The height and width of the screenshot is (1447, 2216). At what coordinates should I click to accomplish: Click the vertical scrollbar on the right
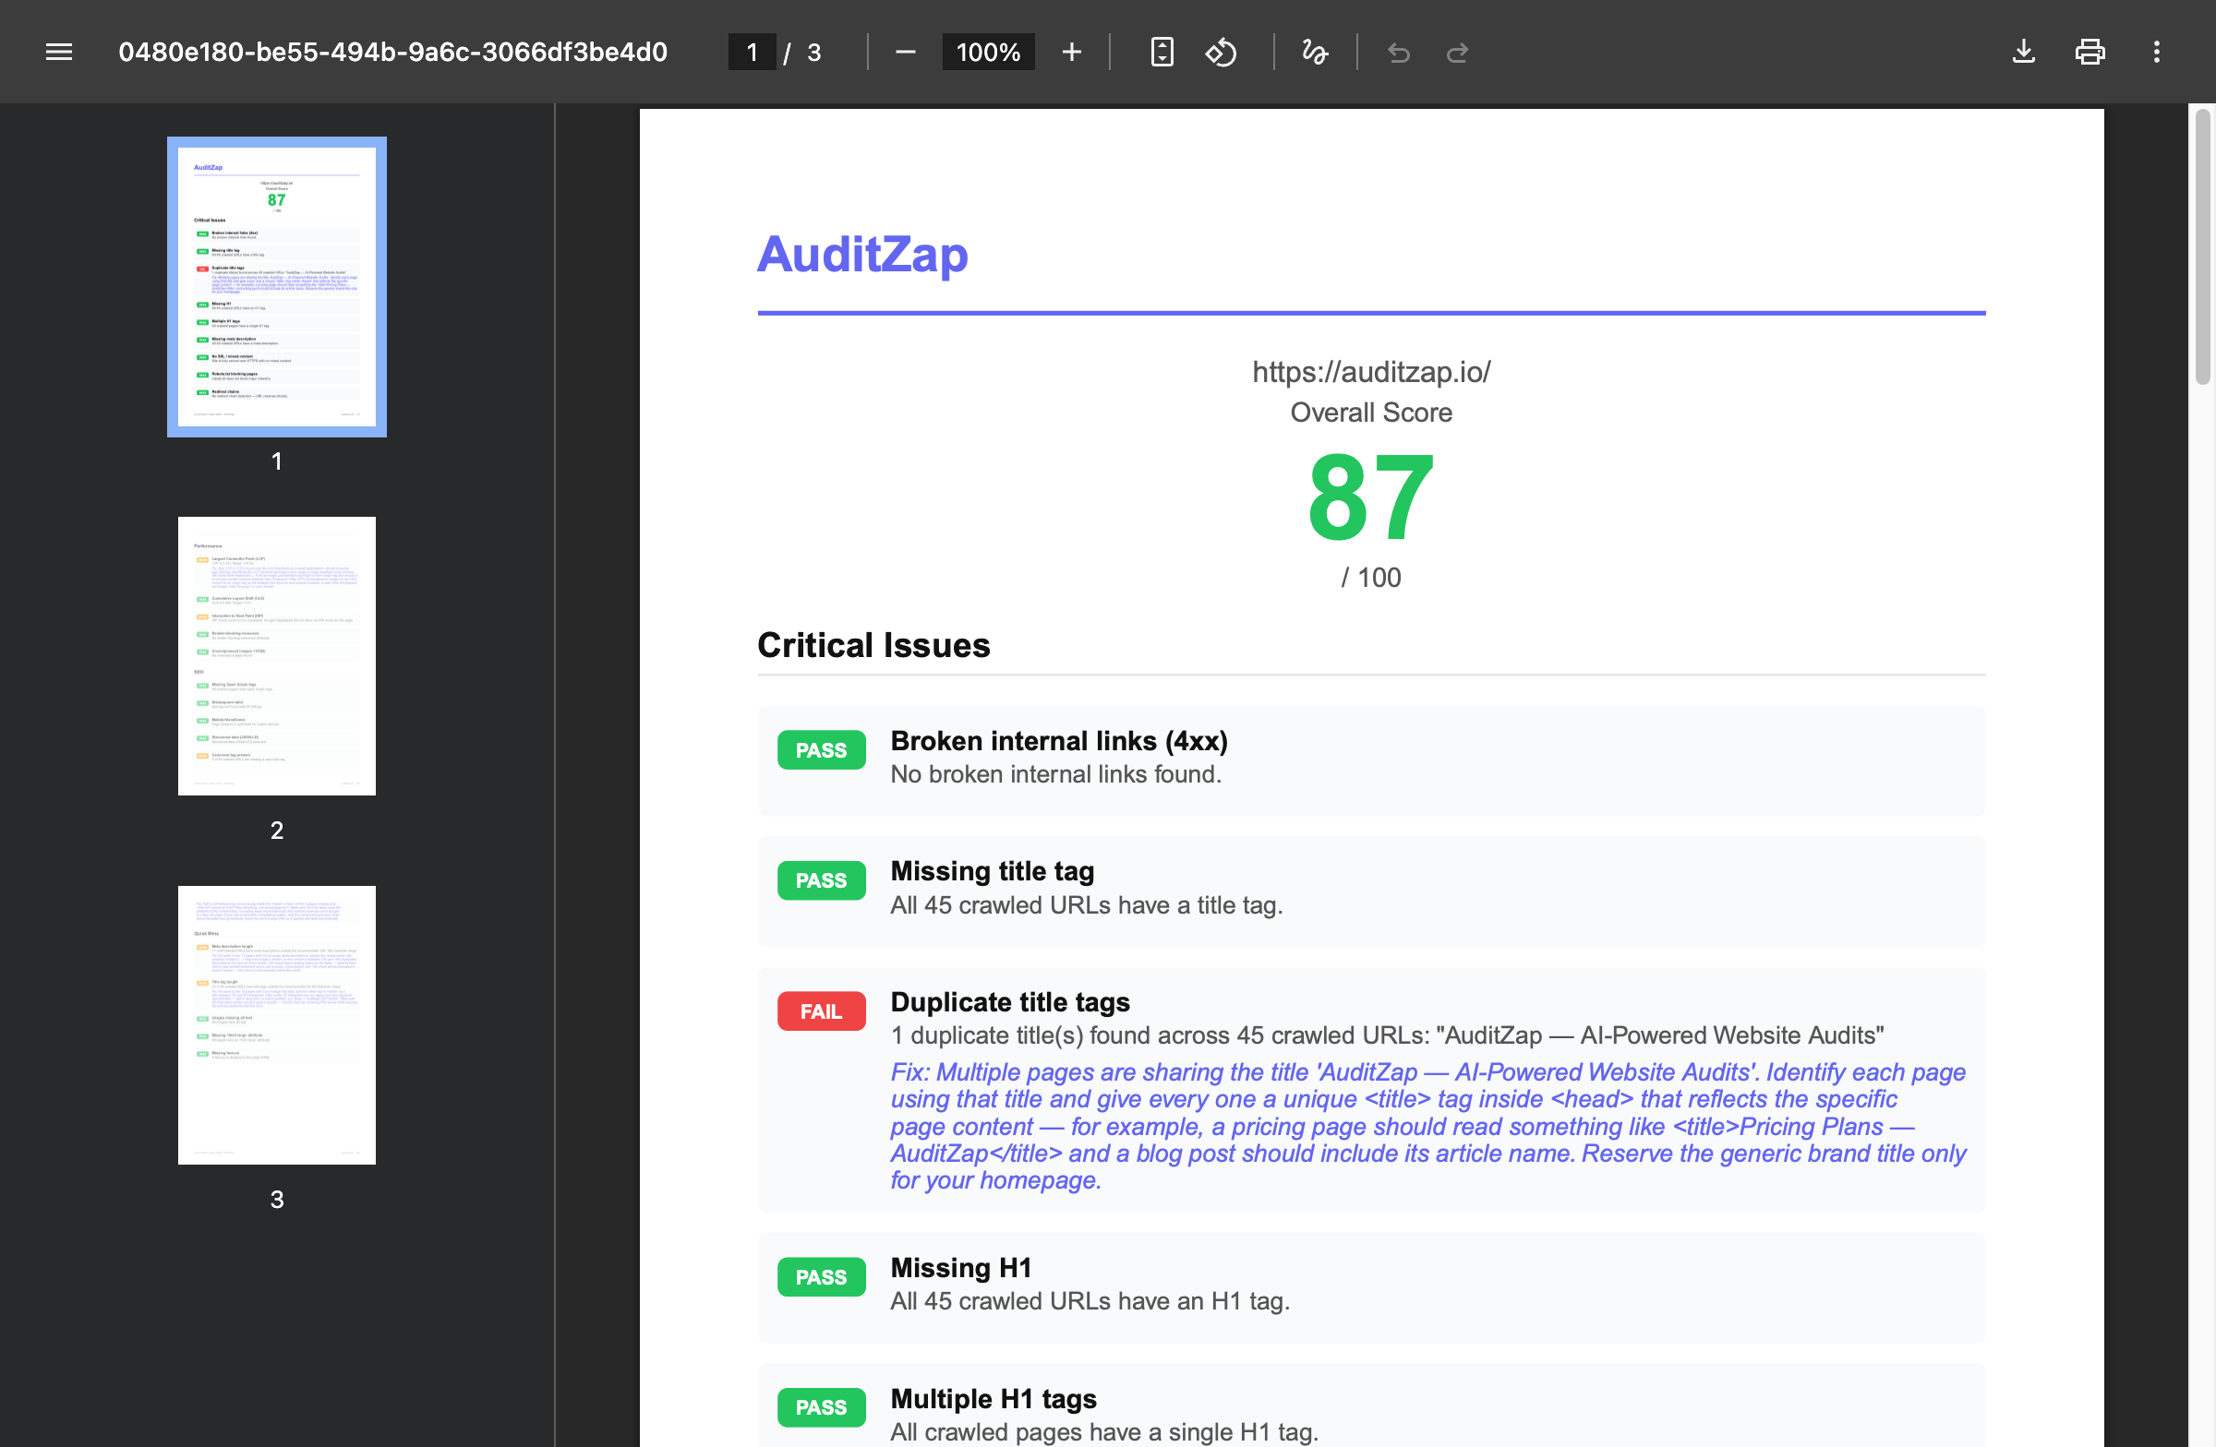click(x=2203, y=251)
